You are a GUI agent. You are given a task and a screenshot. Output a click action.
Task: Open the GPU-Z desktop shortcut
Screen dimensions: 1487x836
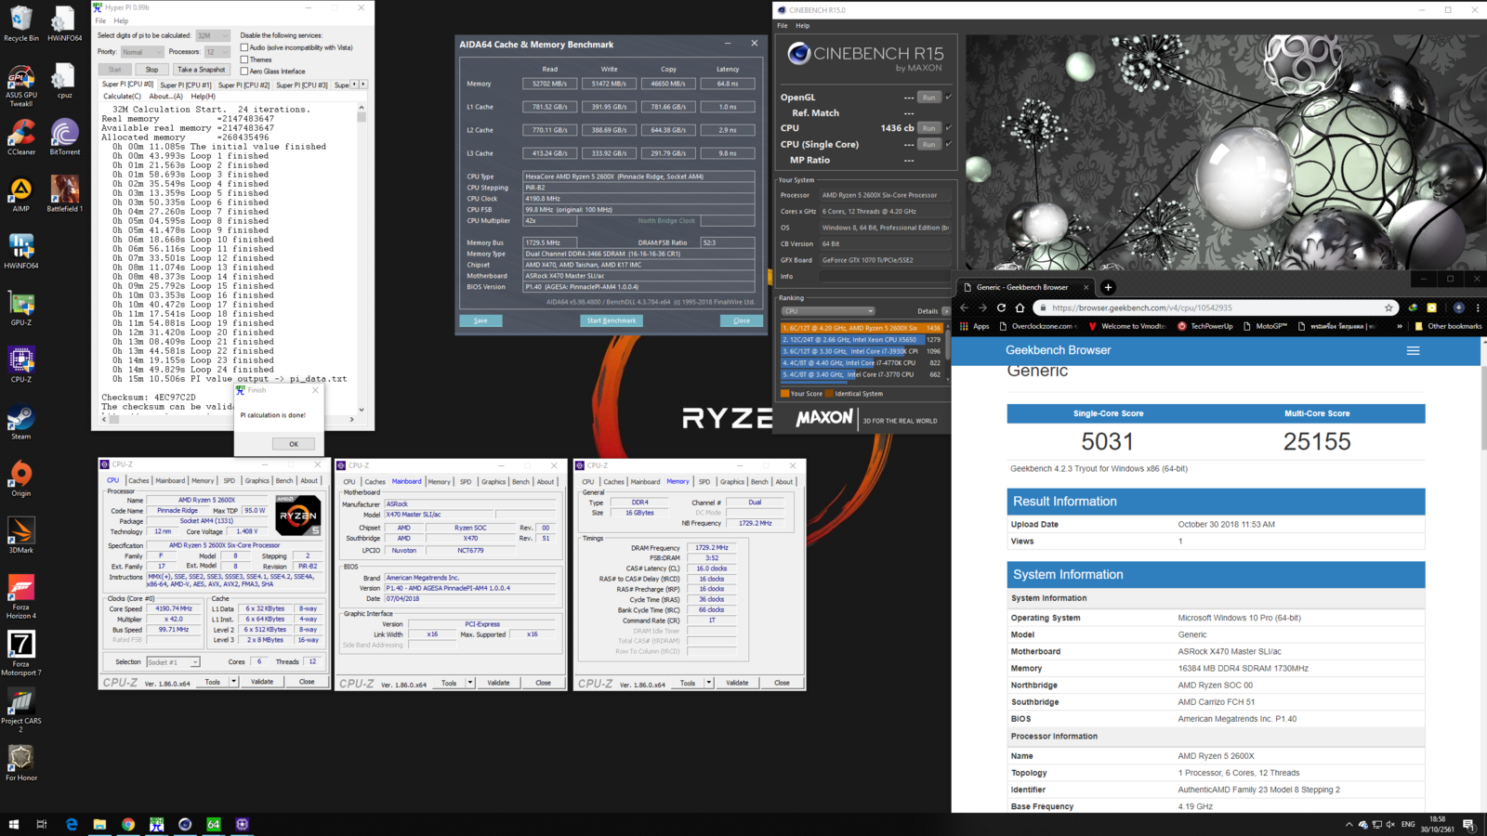20,308
